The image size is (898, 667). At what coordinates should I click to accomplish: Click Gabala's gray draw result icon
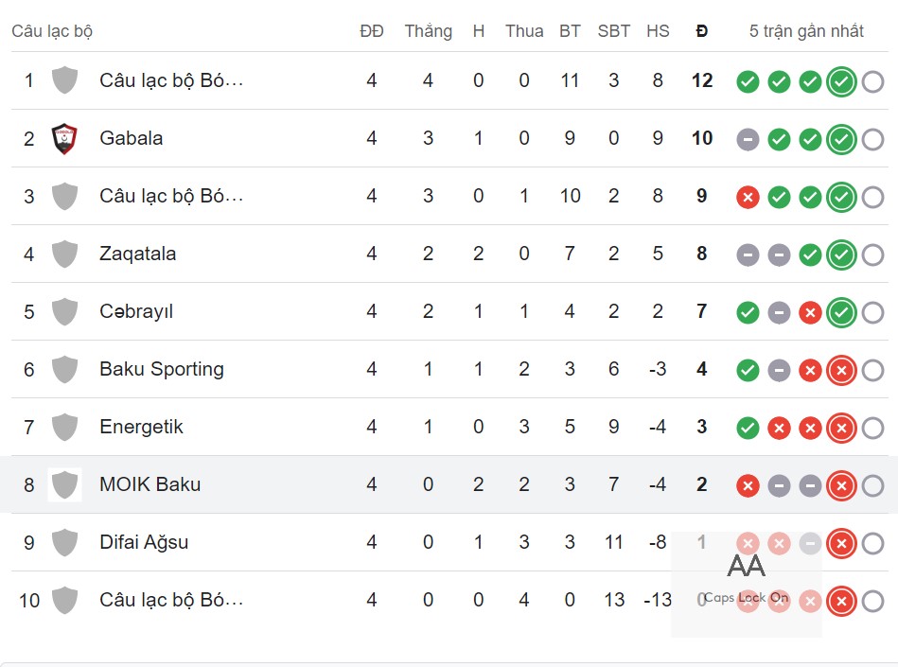pos(748,140)
